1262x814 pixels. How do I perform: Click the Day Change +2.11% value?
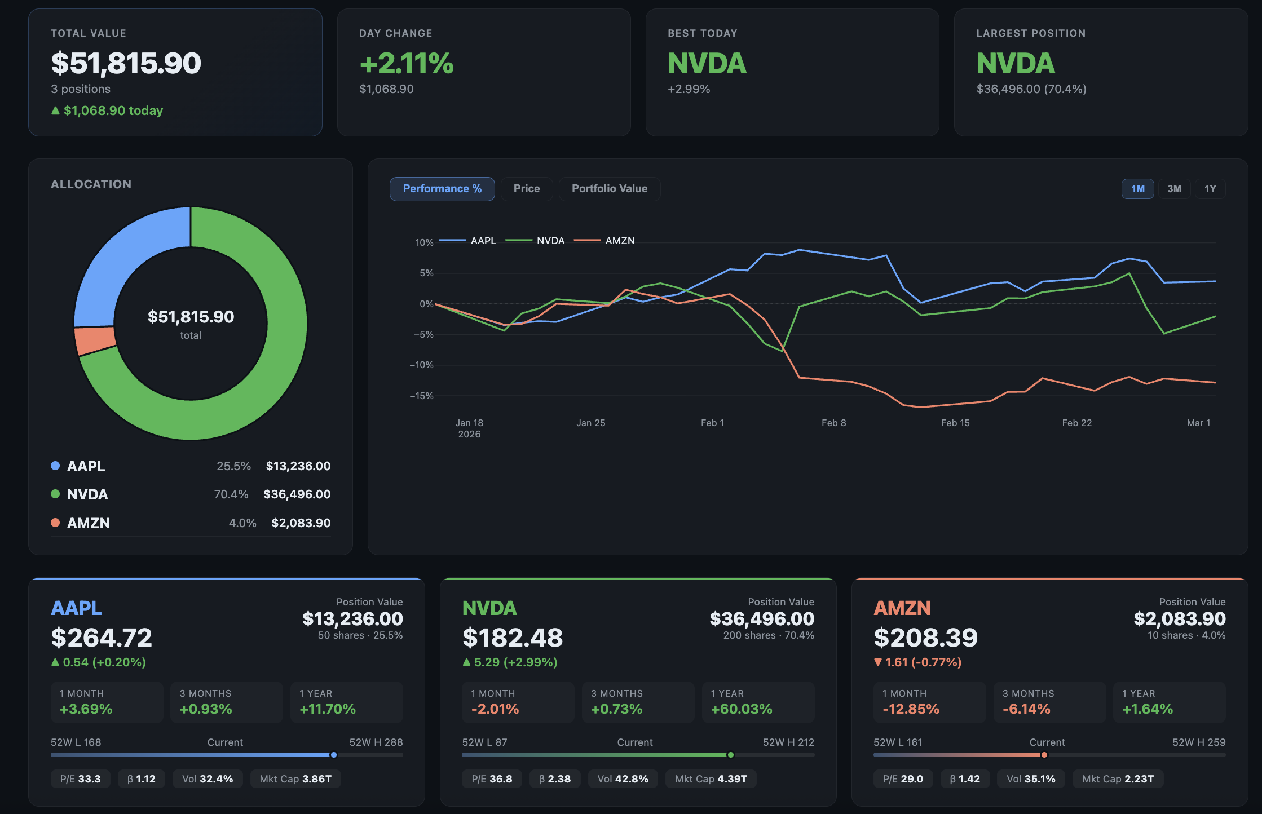[x=407, y=63]
